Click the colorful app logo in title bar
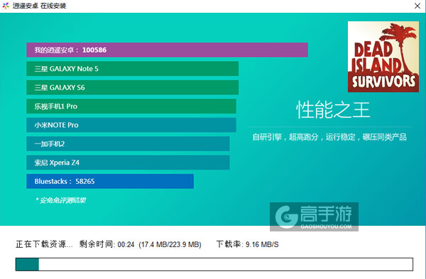Screen dimensions: 426x279 [6, 6]
